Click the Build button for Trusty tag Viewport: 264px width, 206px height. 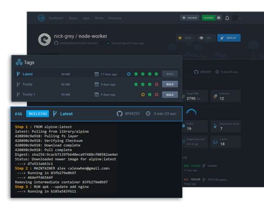click(x=170, y=84)
